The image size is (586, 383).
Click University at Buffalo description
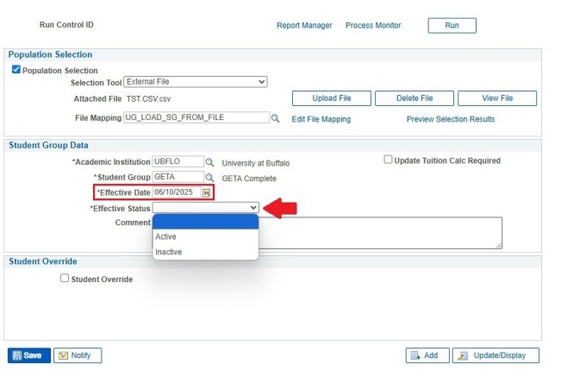coord(256,163)
